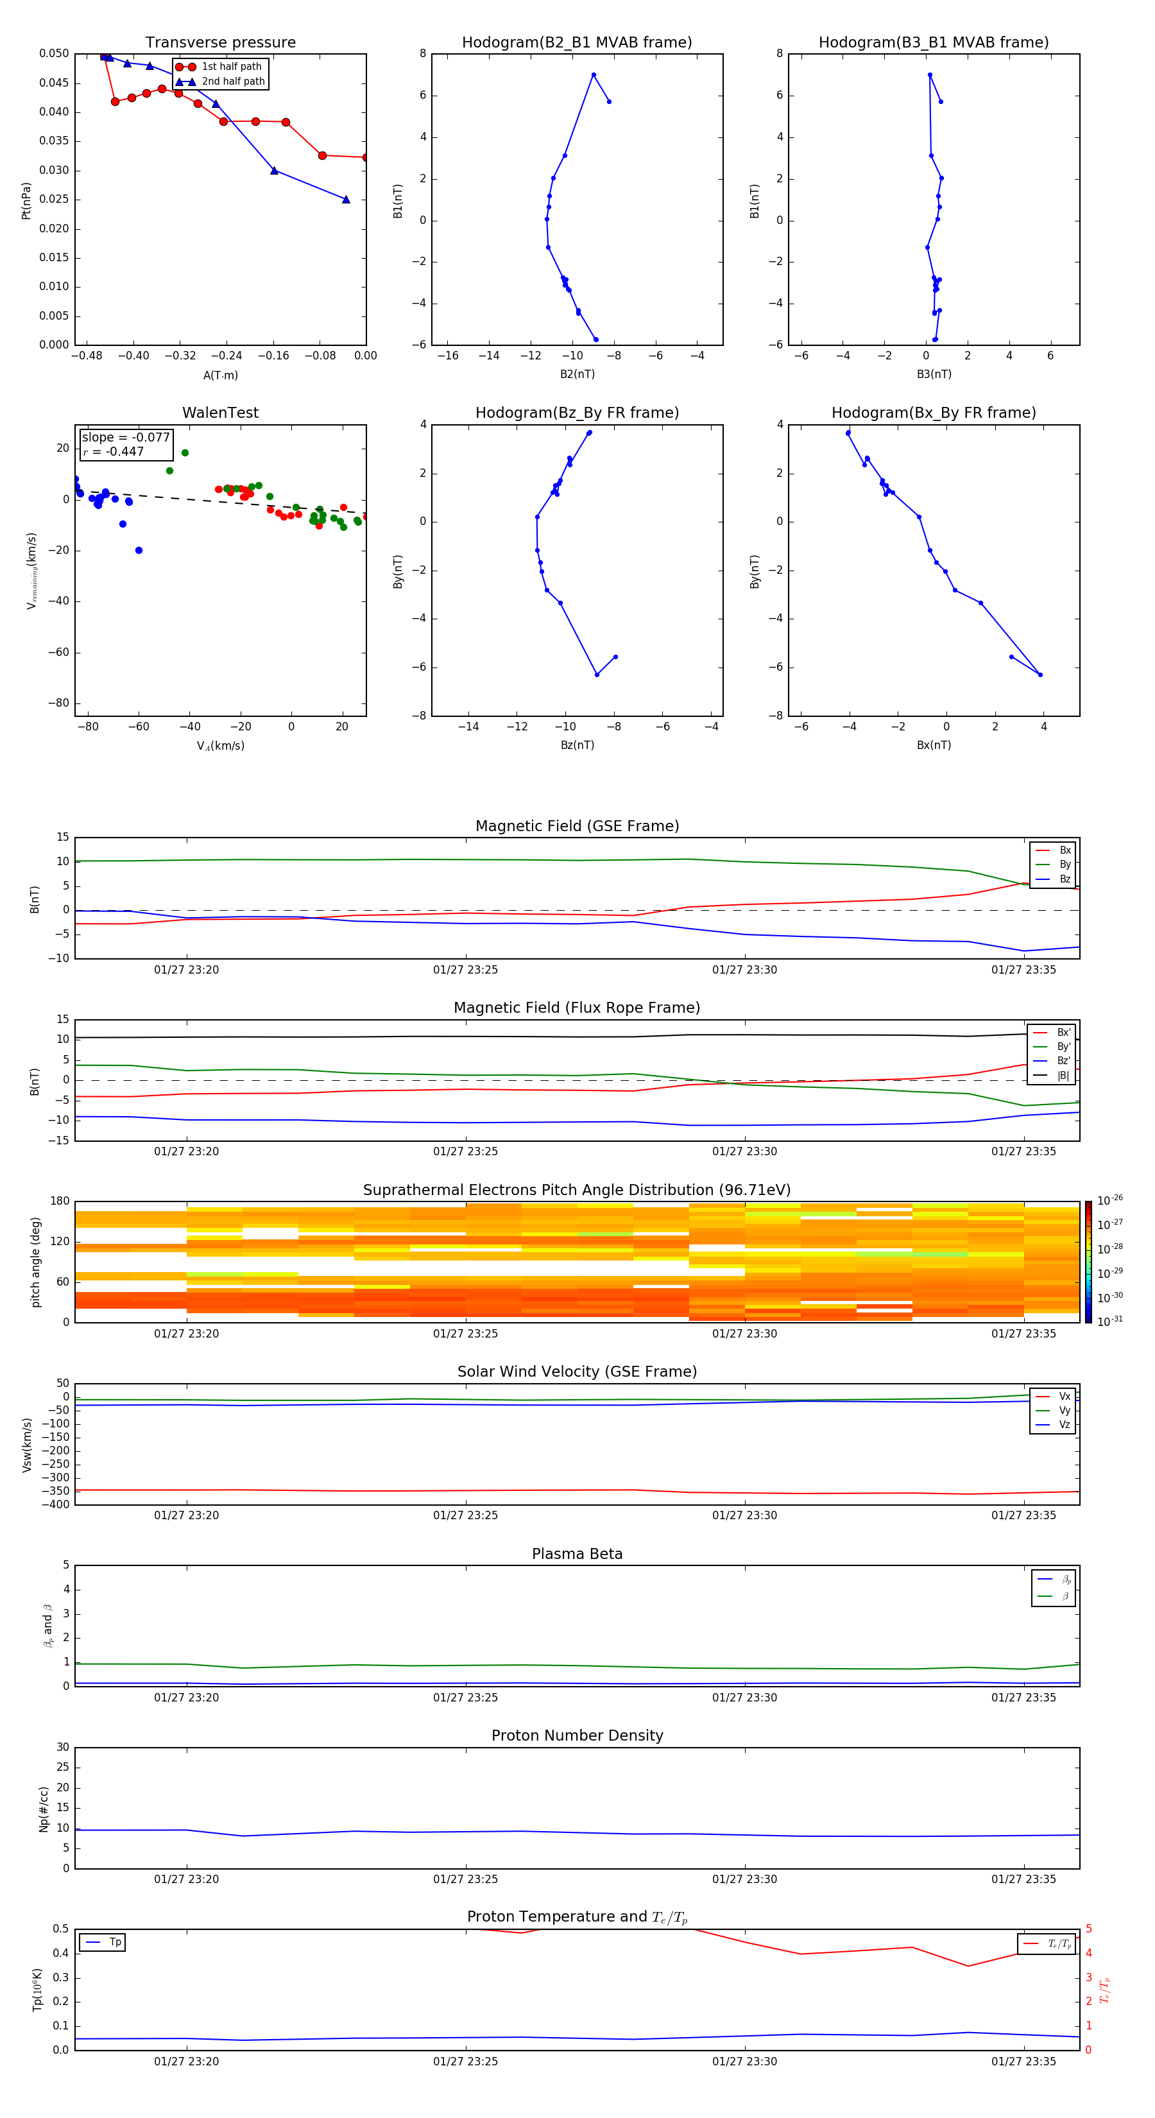Screen dimensions: 1155x2118
Task: Select the "By" entry in the GSE field legend
Action: tap(1053, 864)
